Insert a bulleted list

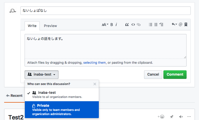(x=150, y=25)
